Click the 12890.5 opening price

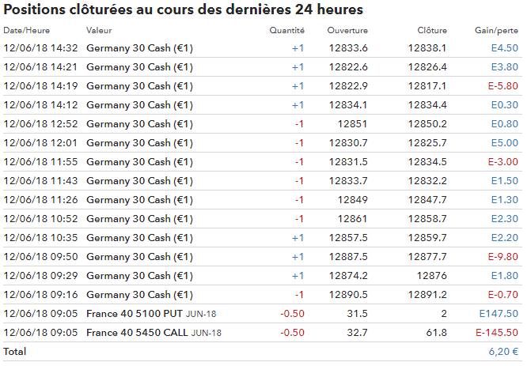[x=348, y=295]
